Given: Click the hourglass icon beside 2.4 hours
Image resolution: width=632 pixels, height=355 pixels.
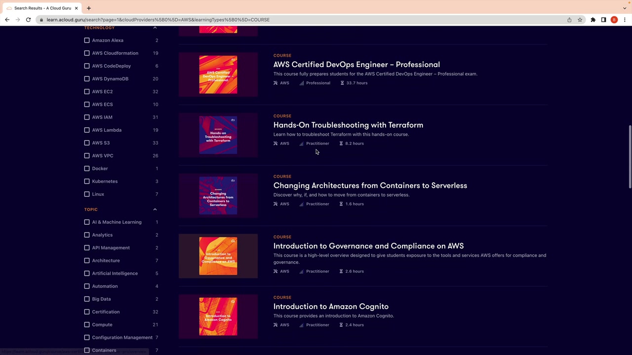Looking at the screenshot, I should click(x=341, y=325).
